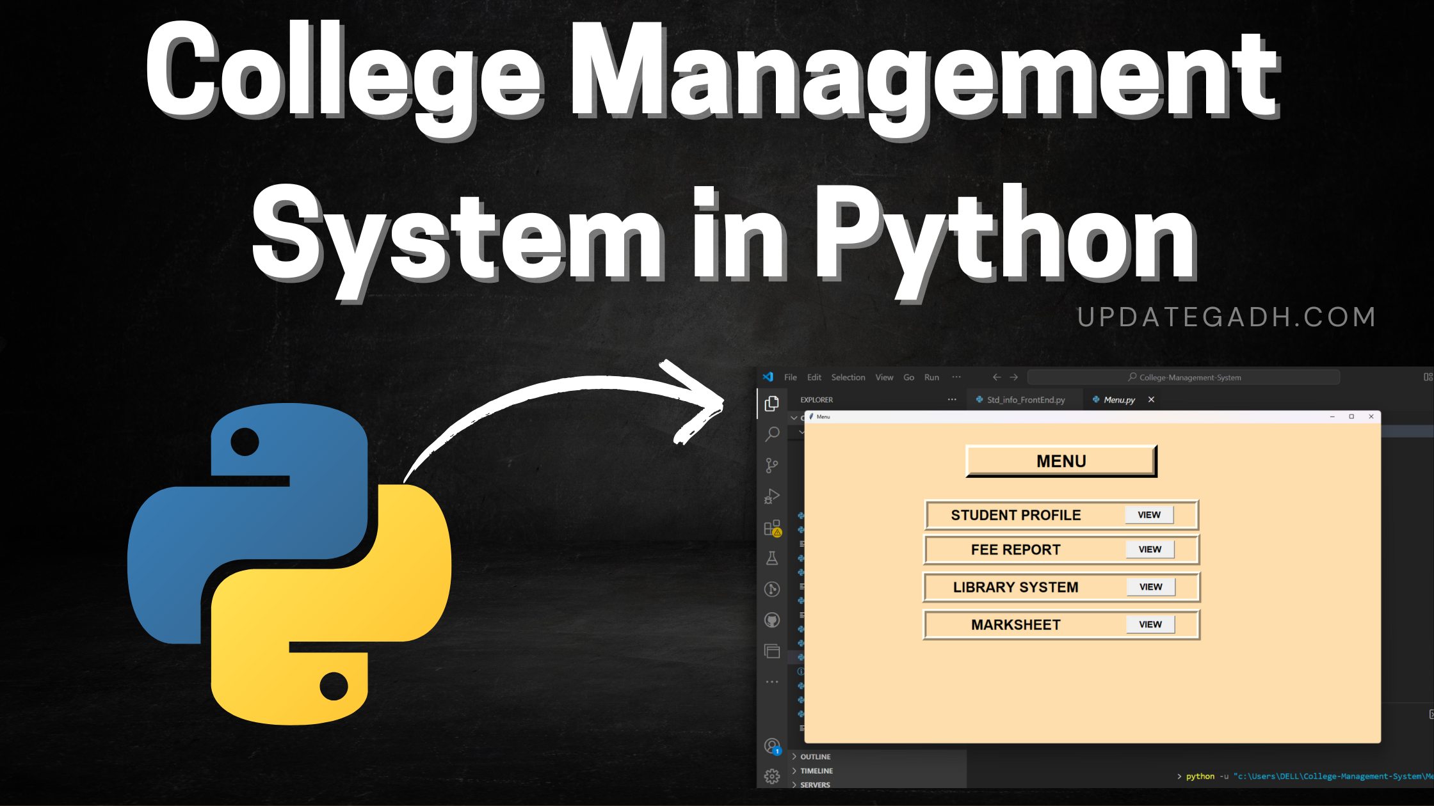
Task: Show additional views ellipsis in activity bar
Action: pos(772,682)
